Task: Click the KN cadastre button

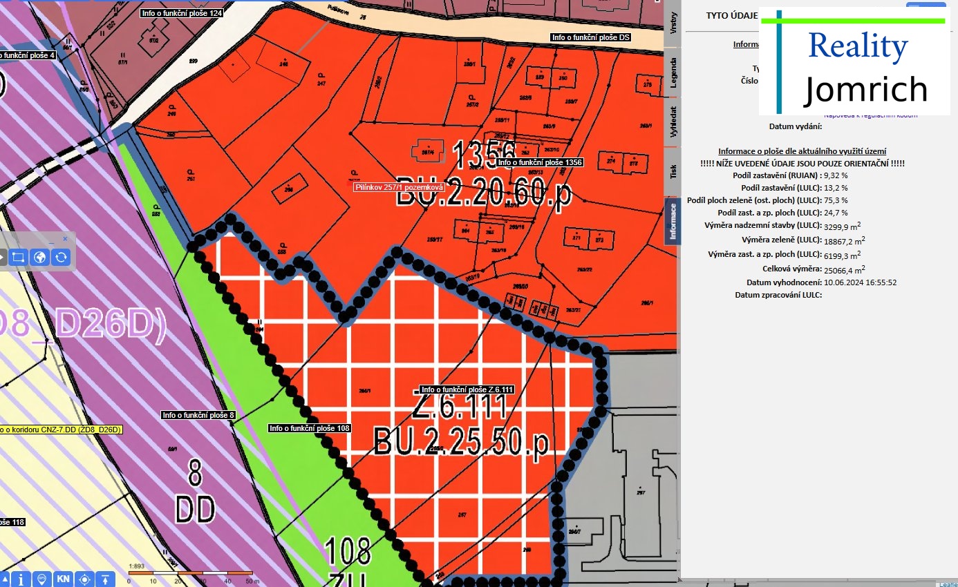Action: pyautogui.click(x=63, y=579)
